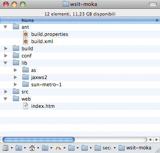Expand the src folder disclosure triangle
160x153 pixels.
click(x=6, y=92)
